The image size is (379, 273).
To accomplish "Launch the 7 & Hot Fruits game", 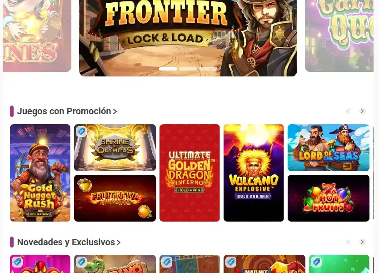I will [329, 198].
